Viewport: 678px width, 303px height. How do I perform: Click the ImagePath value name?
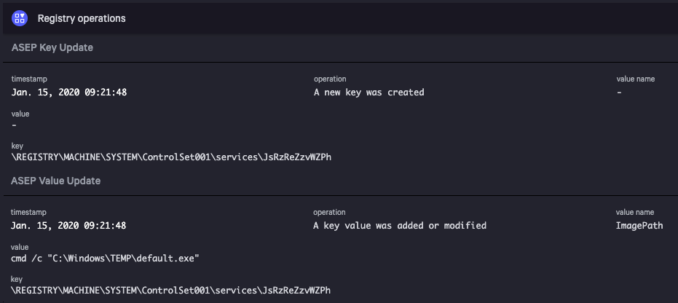[639, 226]
